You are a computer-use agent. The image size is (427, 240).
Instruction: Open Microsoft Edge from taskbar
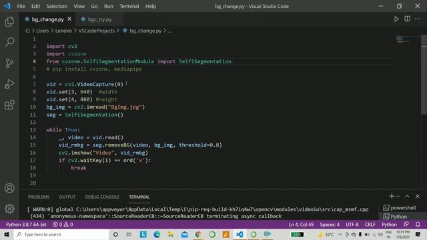(157, 234)
